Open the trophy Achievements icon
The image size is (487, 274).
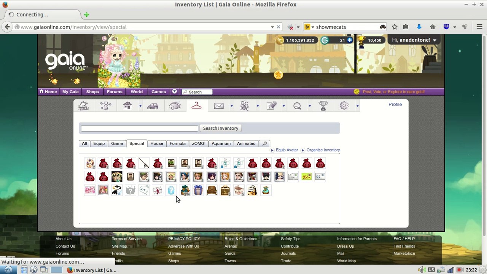coord(323,106)
